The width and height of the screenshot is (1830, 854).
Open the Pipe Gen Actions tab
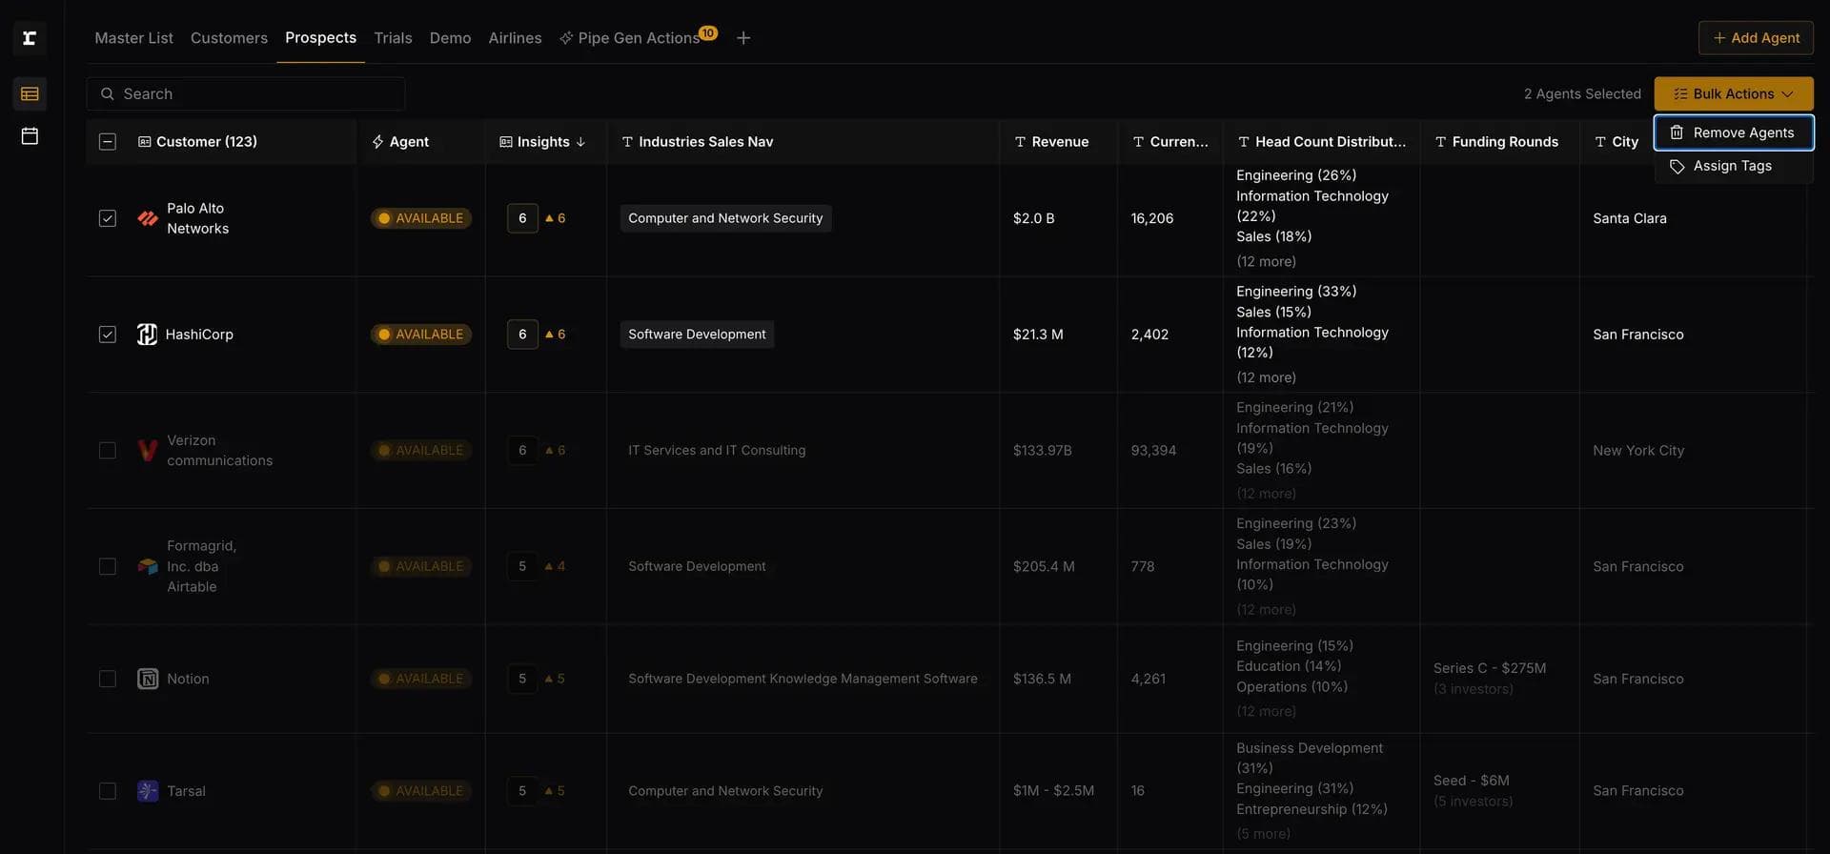pyautogui.click(x=638, y=38)
